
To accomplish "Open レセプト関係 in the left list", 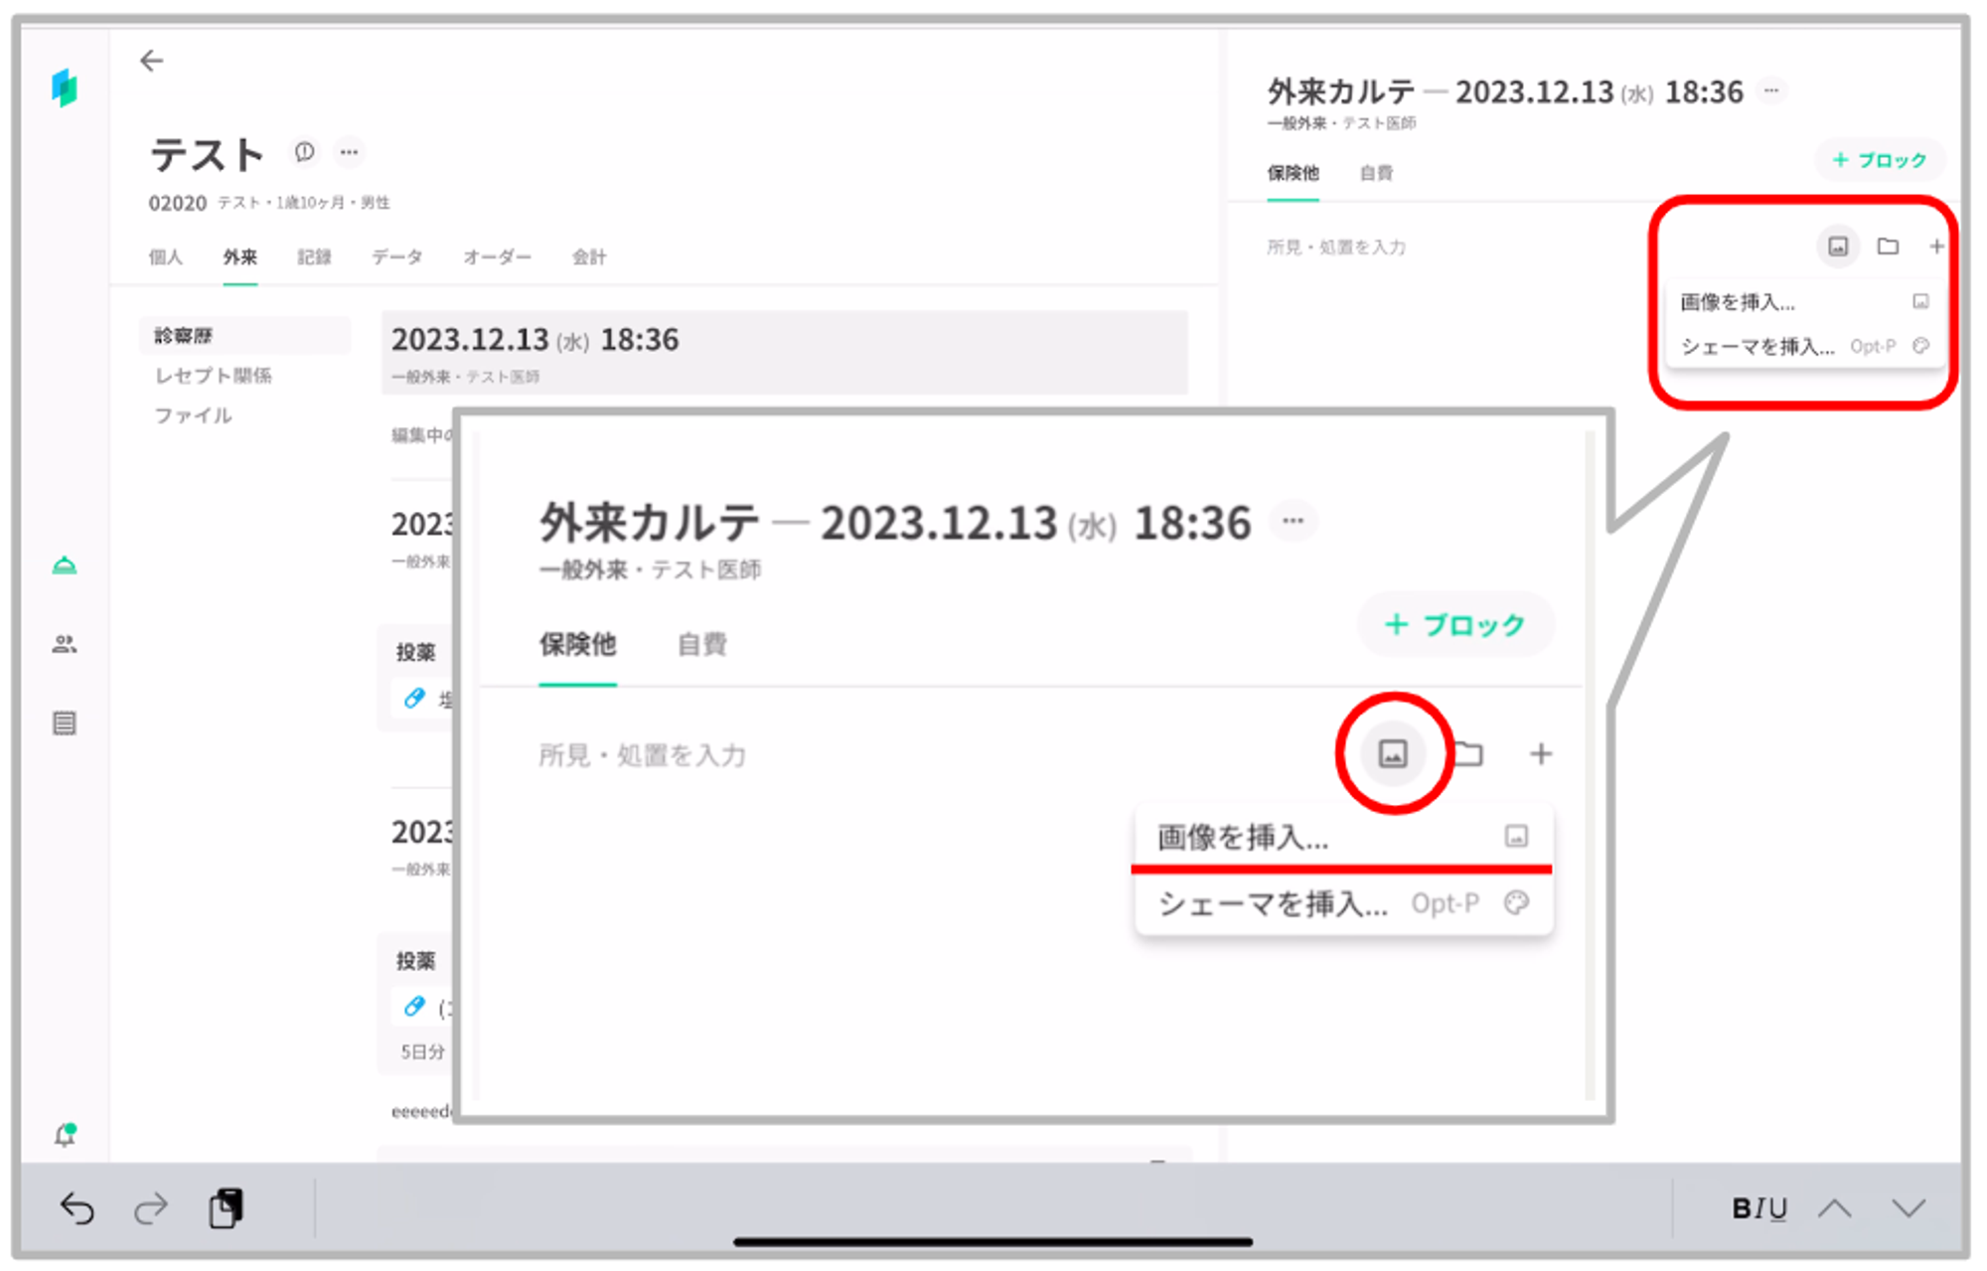I will coord(213,375).
